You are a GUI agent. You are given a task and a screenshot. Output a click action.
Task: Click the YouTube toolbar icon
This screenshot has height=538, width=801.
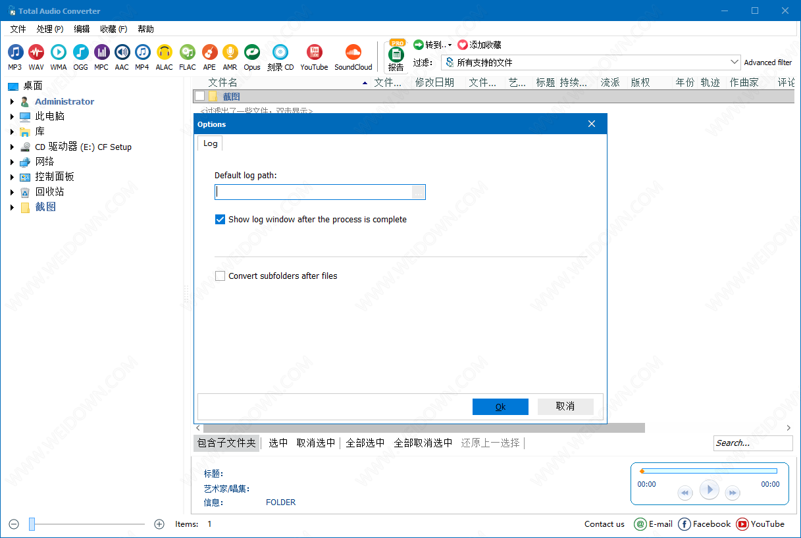pyautogui.click(x=314, y=53)
